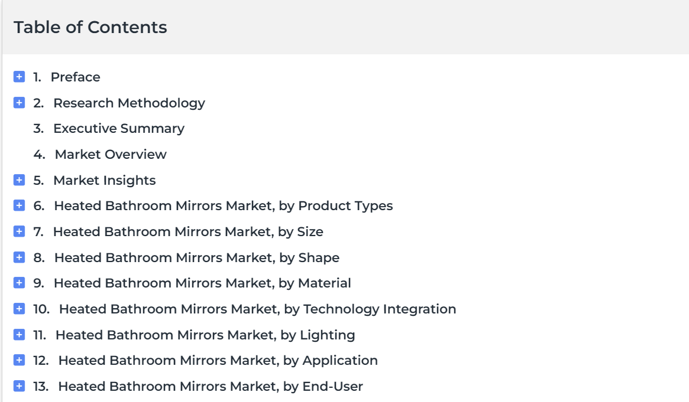Open plus icon for by Material
Screen dimensions: 689x402
click(19, 283)
